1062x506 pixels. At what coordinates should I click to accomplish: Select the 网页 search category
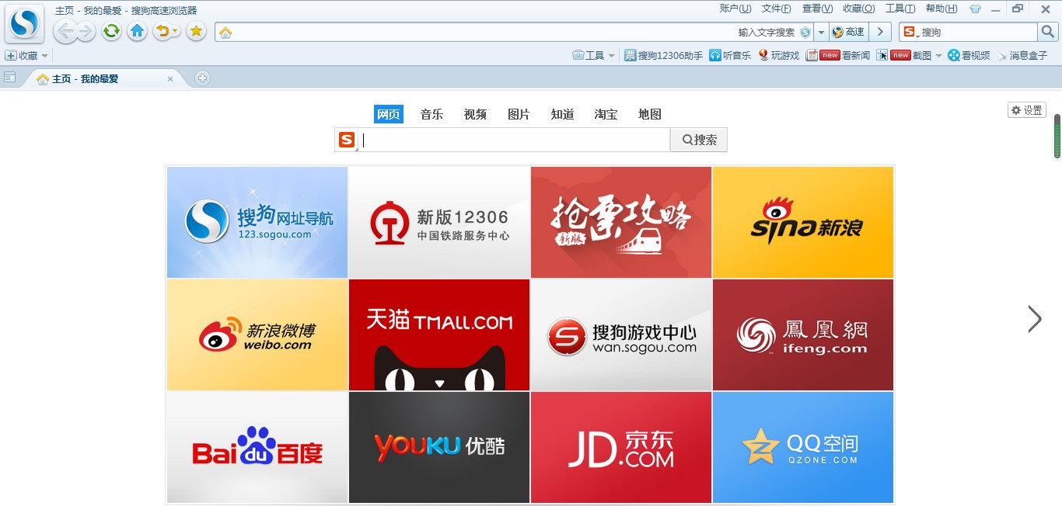click(x=389, y=114)
